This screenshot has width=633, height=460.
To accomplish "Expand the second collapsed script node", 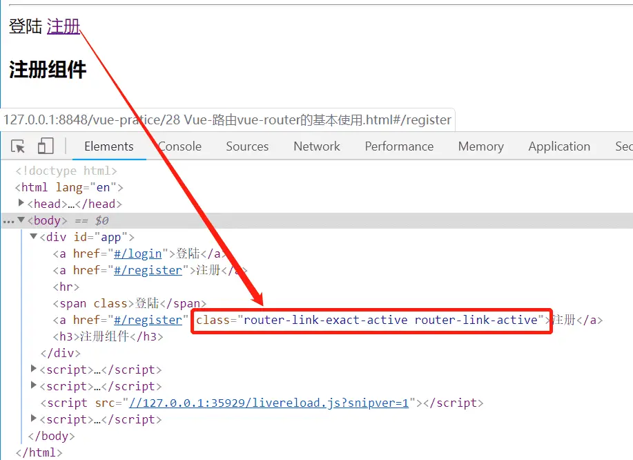I will click(x=34, y=385).
